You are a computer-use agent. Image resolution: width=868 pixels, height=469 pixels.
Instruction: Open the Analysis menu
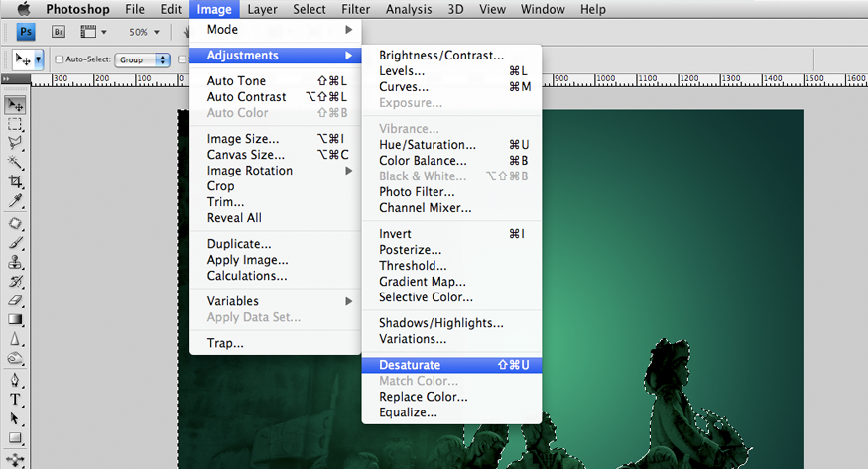(409, 9)
